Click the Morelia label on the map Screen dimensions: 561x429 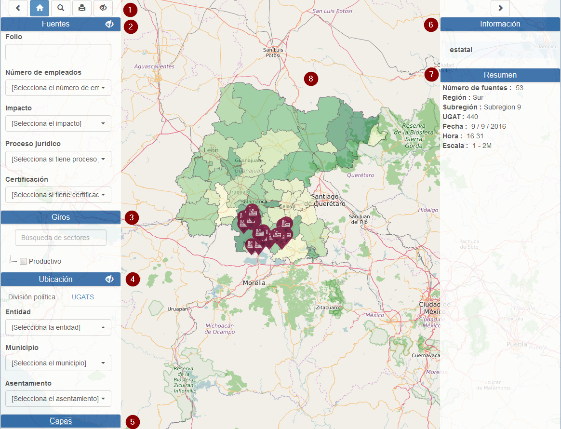[254, 282]
